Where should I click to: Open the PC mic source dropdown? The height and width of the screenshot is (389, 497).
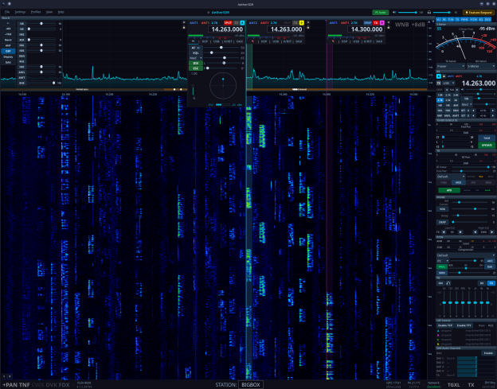click(443, 261)
